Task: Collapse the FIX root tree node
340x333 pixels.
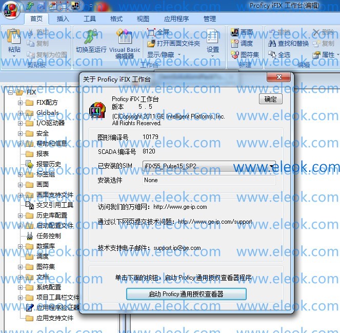Action: click(10, 93)
